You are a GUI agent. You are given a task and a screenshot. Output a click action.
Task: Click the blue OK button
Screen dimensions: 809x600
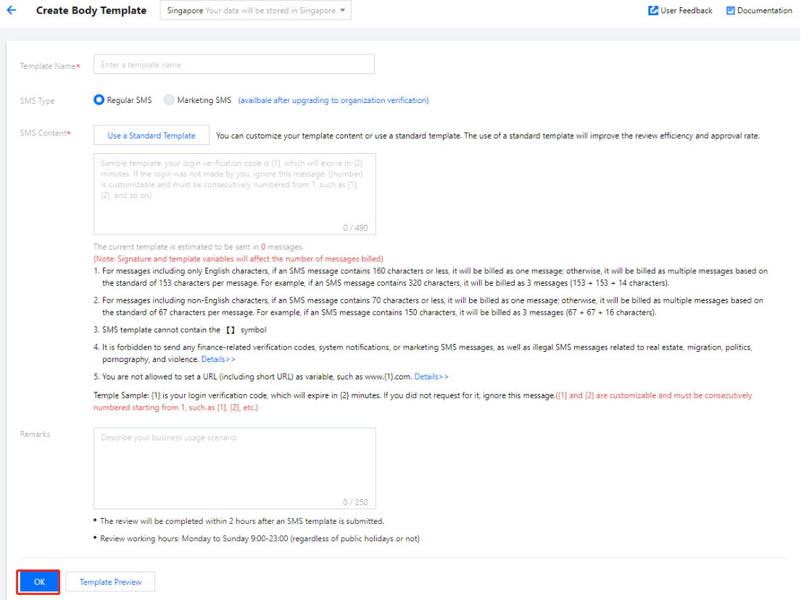tap(38, 582)
